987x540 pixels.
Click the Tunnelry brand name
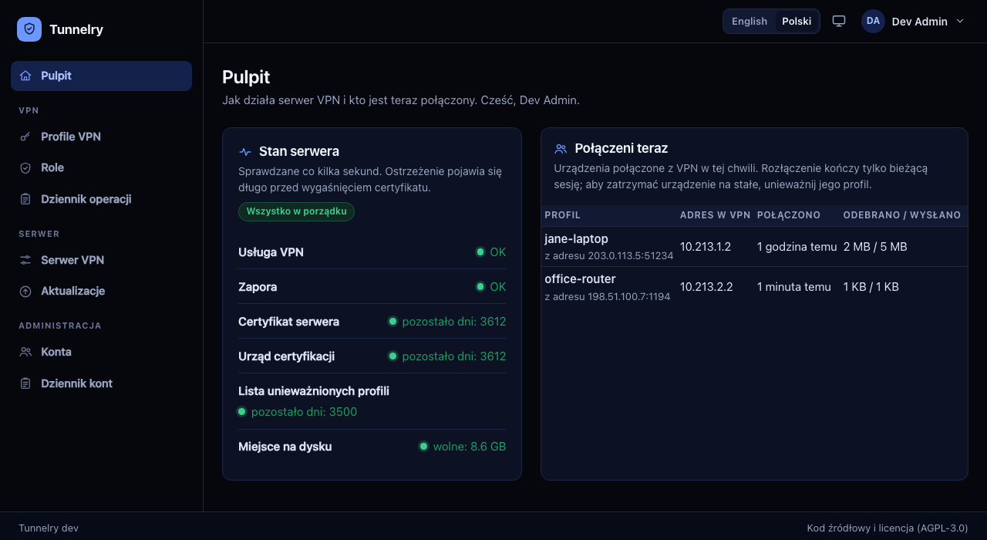coord(76,29)
